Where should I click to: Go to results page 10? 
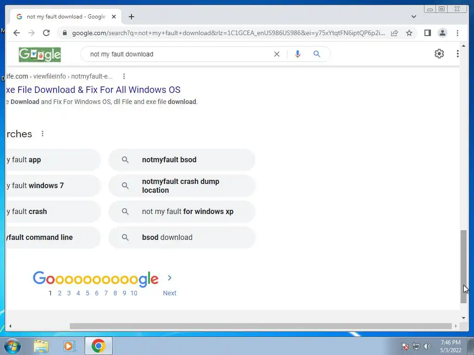tap(134, 293)
